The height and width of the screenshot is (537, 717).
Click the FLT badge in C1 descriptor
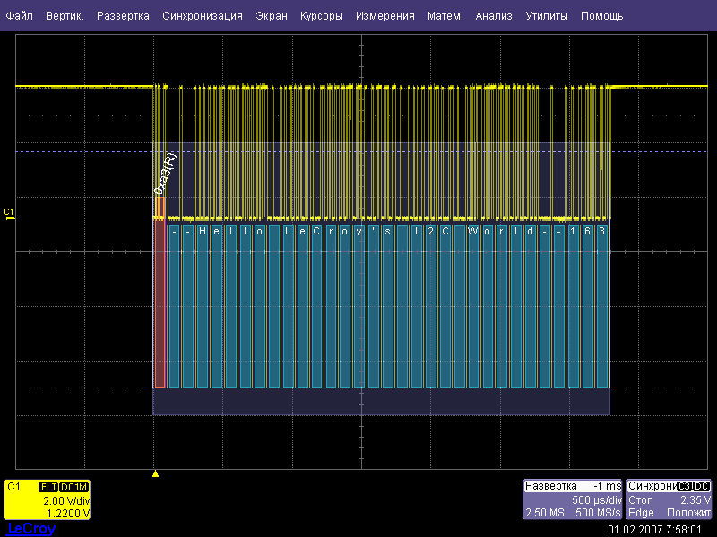tap(48, 487)
